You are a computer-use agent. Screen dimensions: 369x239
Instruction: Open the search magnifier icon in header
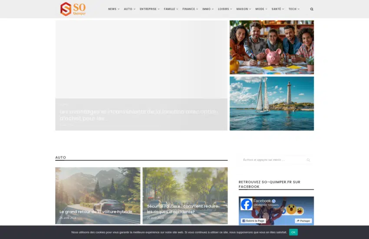(x=312, y=9)
